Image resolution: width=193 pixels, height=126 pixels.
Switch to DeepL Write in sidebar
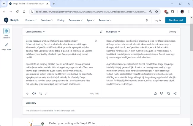pyautogui.click(x=6, y=46)
